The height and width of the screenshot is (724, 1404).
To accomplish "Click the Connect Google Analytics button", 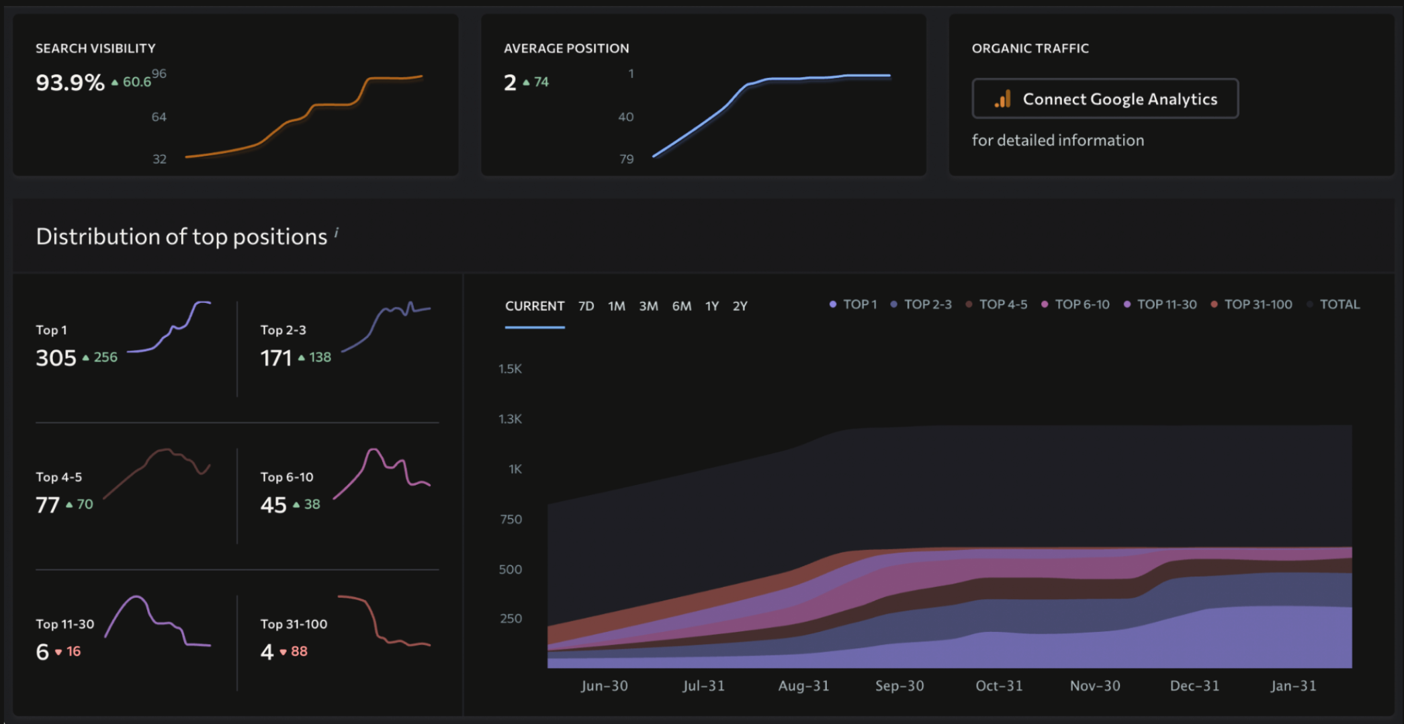I will tap(1105, 99).
